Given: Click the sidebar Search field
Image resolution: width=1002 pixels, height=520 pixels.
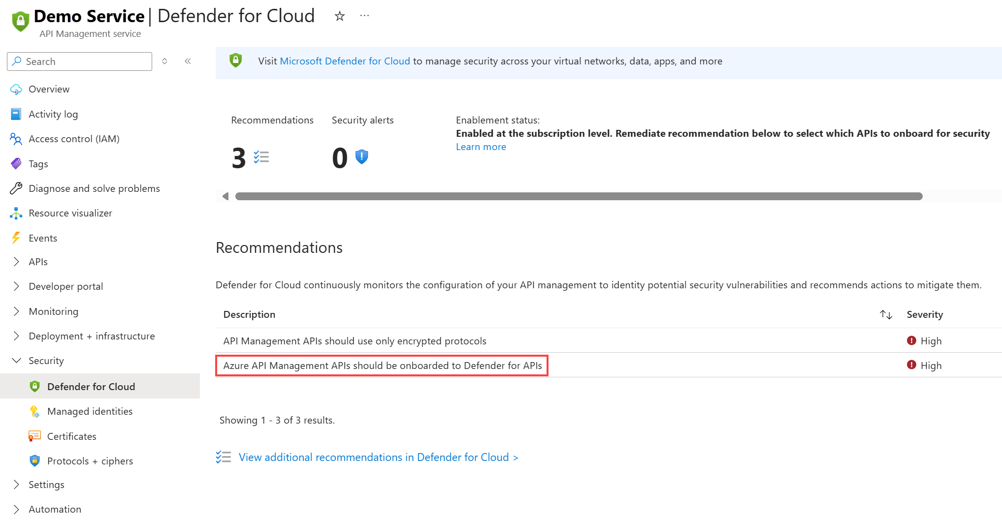Looking at the screenshot, I should [x=80, y=61].
